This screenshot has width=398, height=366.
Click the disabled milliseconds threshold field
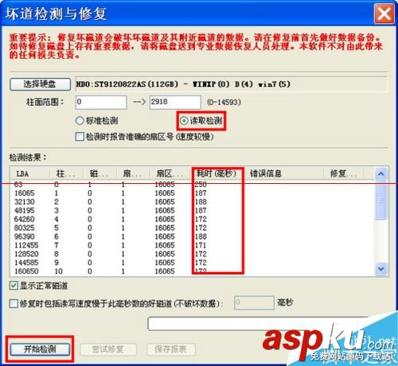pyautogui.click(x=254, y=303)
